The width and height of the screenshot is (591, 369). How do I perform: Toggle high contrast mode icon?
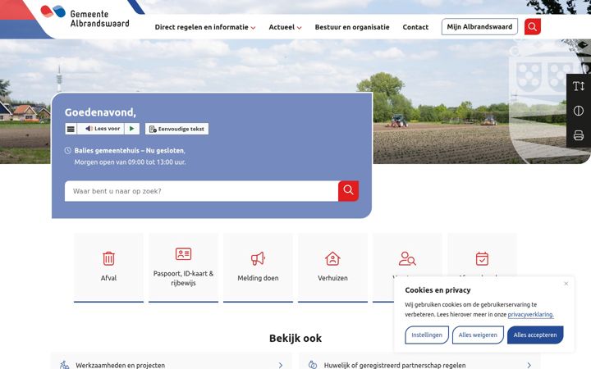tap(579, 111)
